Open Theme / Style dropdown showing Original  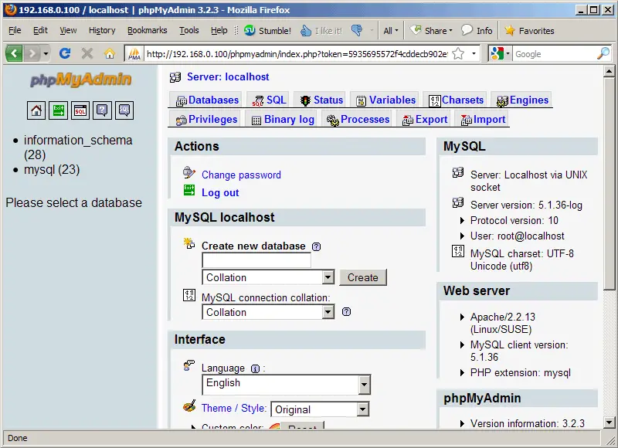point(320,409)
